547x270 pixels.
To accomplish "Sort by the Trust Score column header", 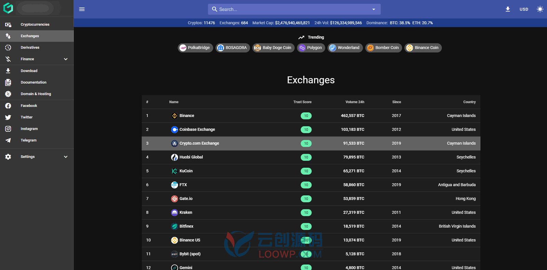I will pos(302,102).
